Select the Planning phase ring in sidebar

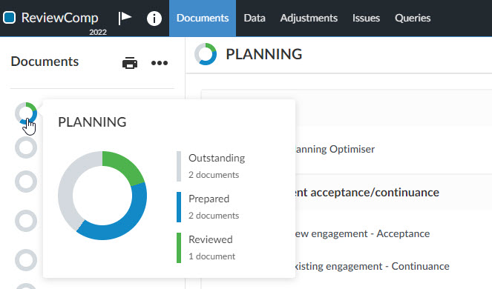pyautogui.click(x=26, y=113)
